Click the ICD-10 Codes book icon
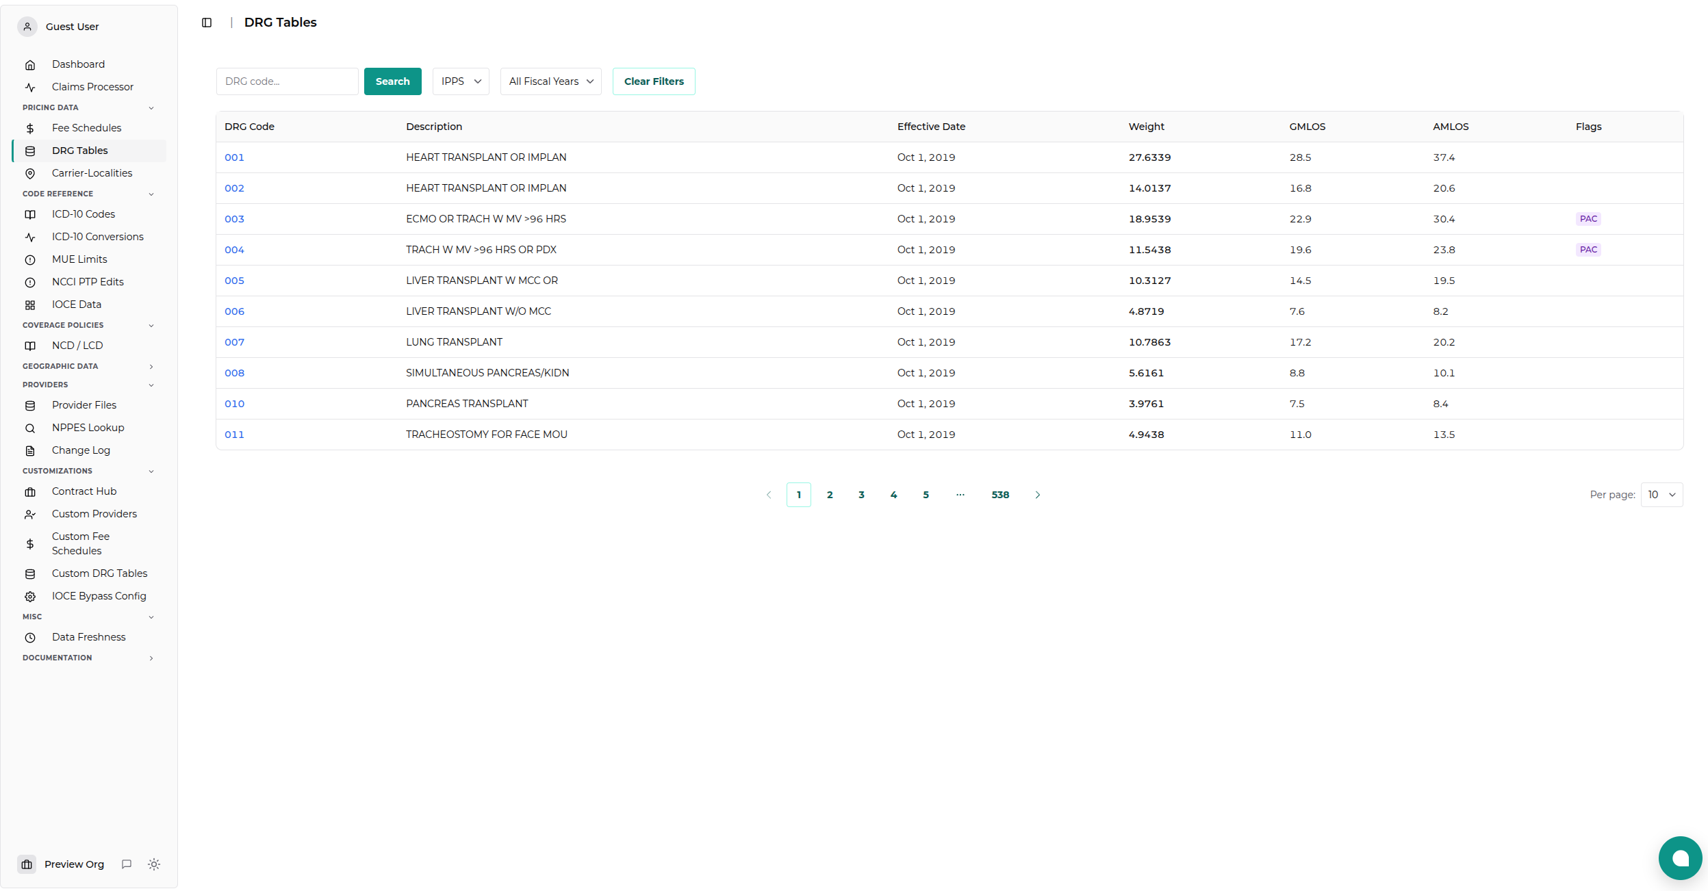Screen dimensions: 1708x891 click(x=30, y=215)
